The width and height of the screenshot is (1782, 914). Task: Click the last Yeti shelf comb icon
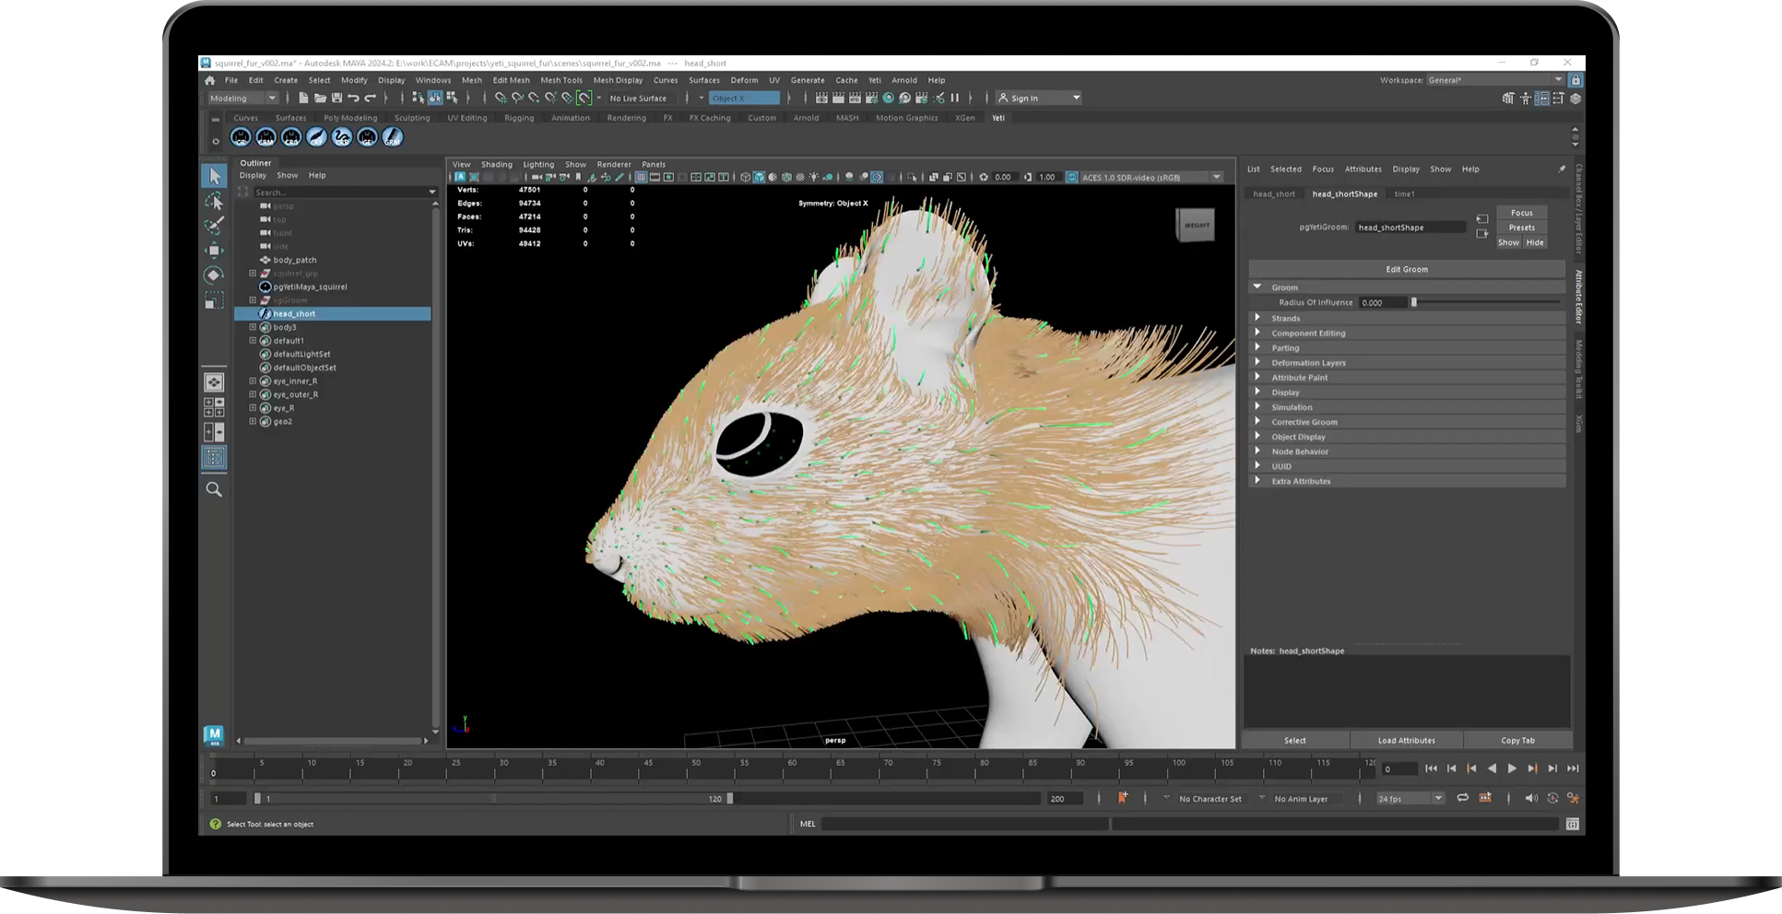coord(393,137)
